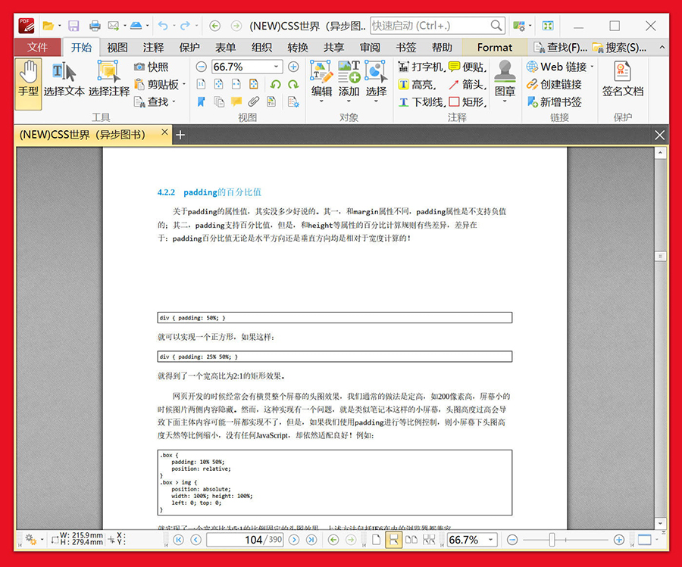Open the ribbon zoom level 66.7% dropdown
This screenshot has height=567, width=682.
(276, 67)
